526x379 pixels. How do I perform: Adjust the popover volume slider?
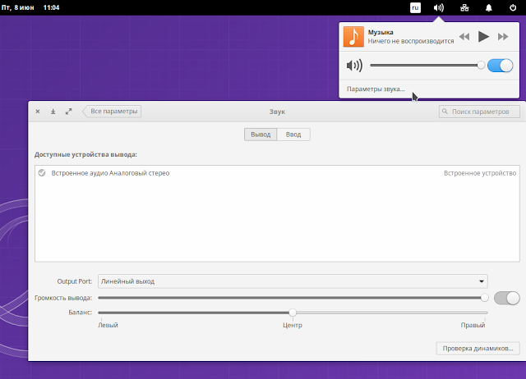click(x=427, y=66)
